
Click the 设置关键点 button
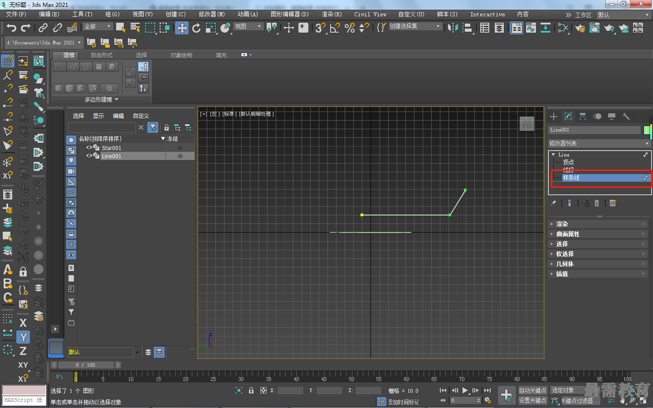532,400
